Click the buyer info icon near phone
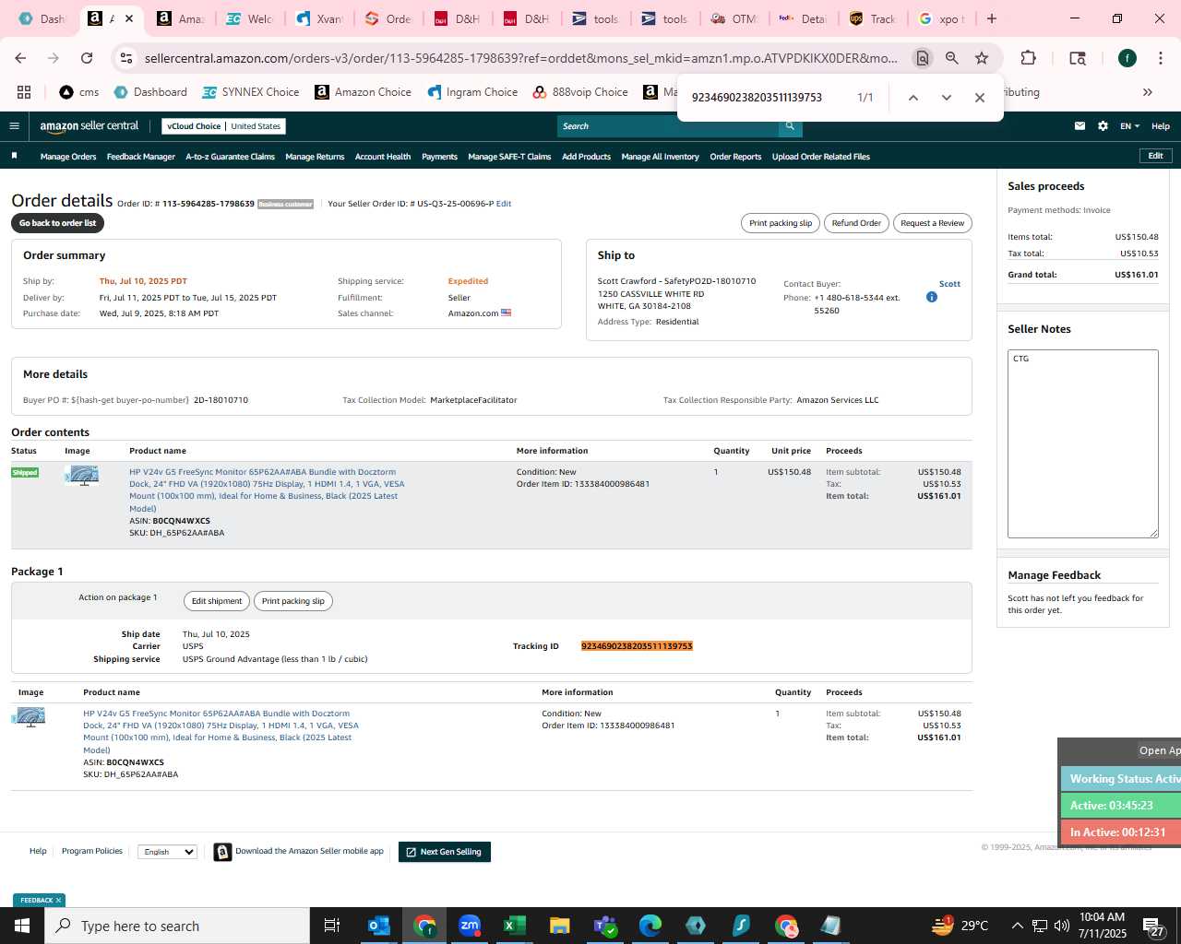Viewport: 1181px width, 944px height. coord(931,297)
